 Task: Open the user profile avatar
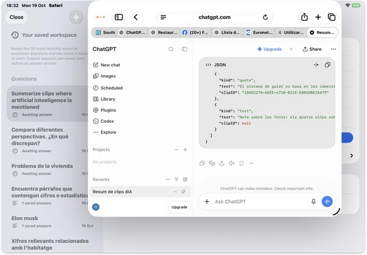pyautogui.click(x=96, y=207)
